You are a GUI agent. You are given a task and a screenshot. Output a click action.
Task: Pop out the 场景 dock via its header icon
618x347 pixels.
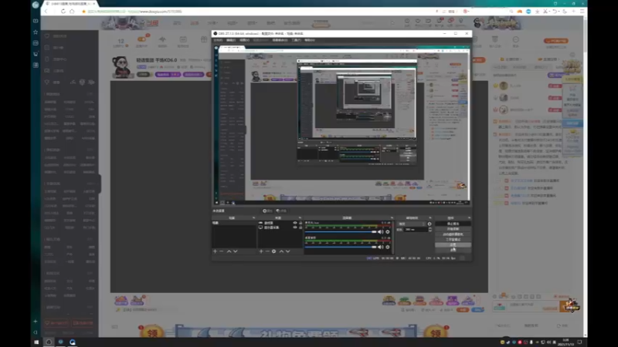(x=253, y=217)
